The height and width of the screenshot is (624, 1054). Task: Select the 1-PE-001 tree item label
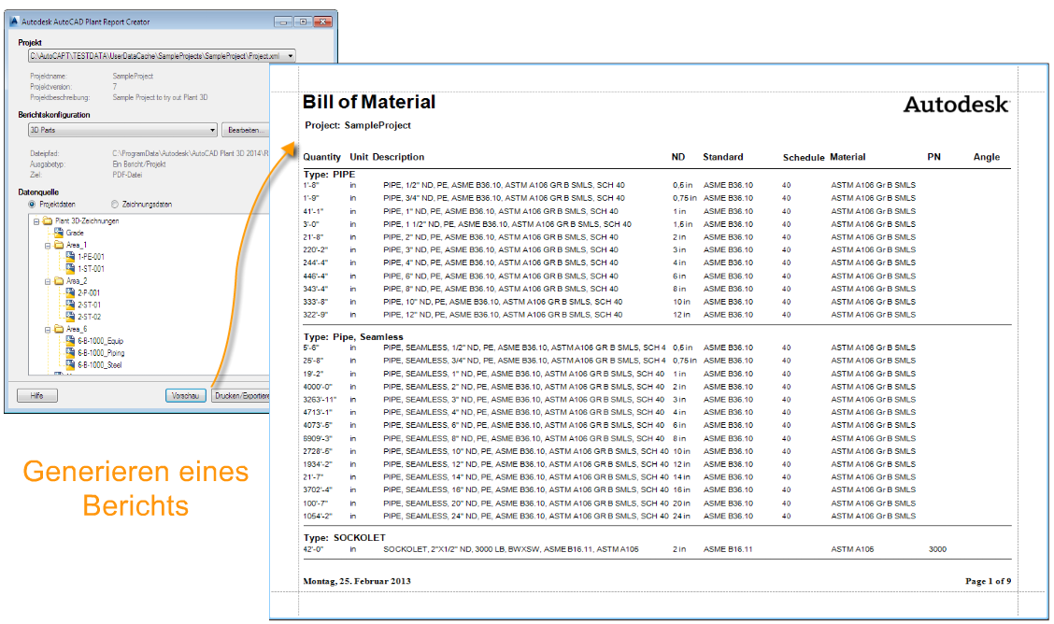pos(91,257)
